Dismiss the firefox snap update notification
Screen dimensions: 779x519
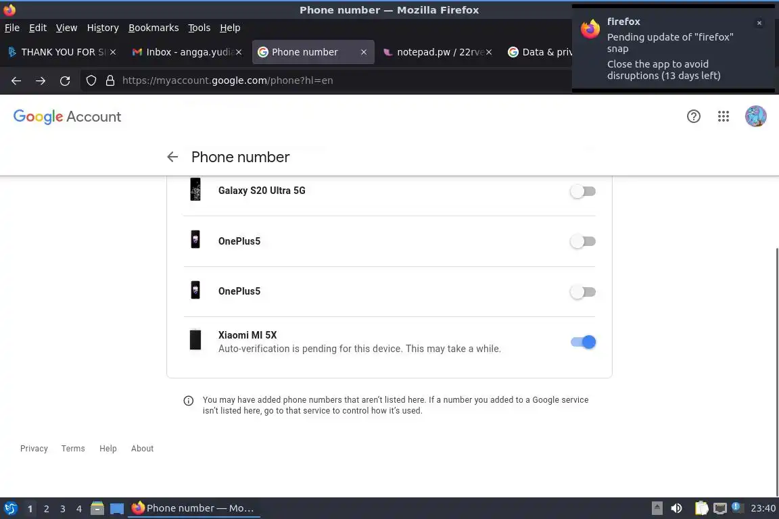click(x=759, y=23)
